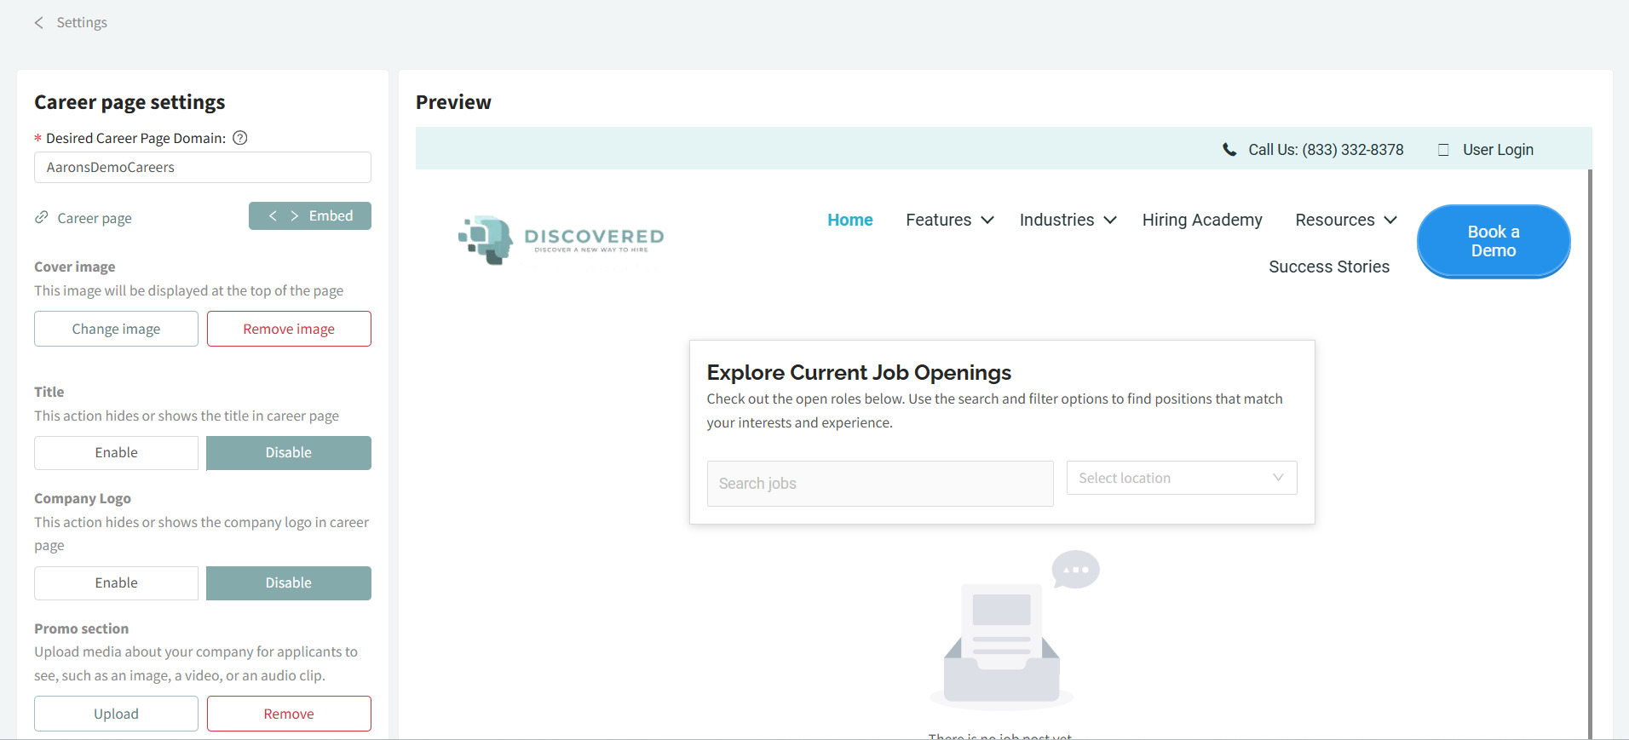The height and width of the screenshot is (740, 1629).
Task: Click the Discovered logo in preview
Action: pyautogui.click(x=561, y=240)
